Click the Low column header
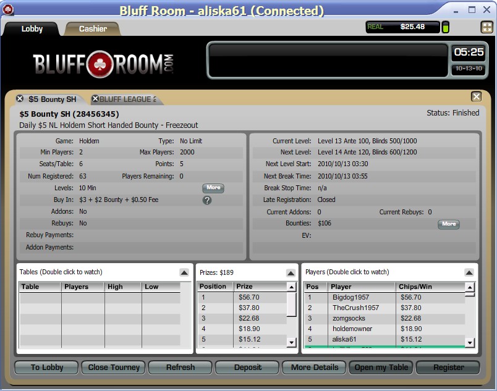 pyautogui.click(x=161, y=287)
